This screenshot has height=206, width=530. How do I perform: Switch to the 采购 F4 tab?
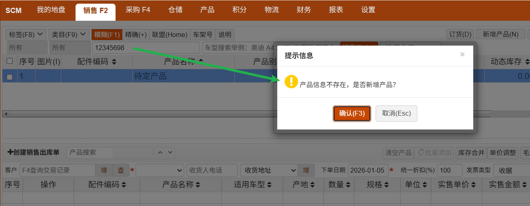tap(138, 10)
